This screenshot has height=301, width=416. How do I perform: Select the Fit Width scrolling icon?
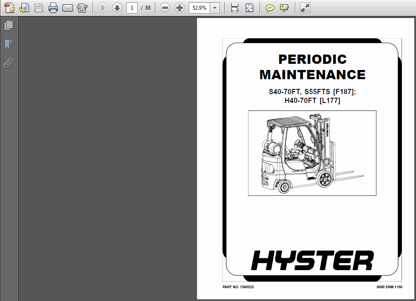coord(235,8)
